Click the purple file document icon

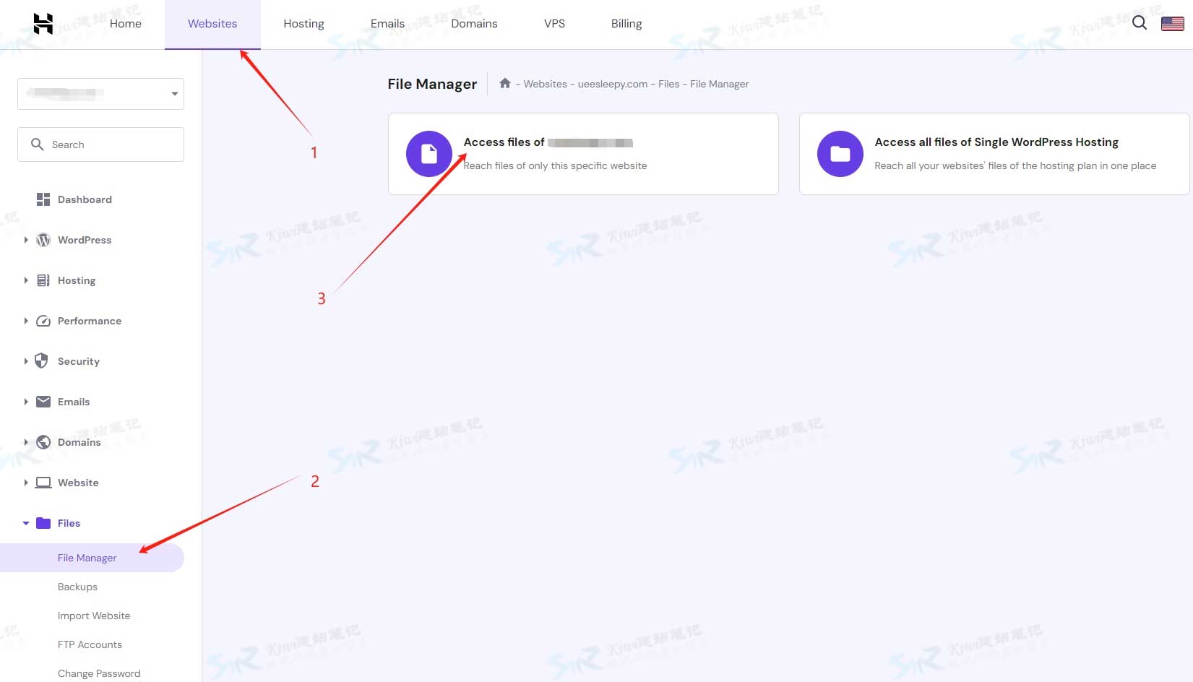[429, 154]
